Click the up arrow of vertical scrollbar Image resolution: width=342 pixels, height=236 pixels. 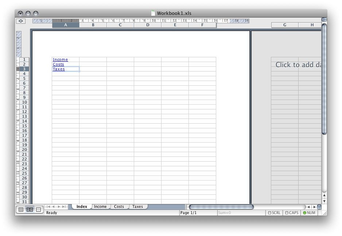(x=324, y=196)
